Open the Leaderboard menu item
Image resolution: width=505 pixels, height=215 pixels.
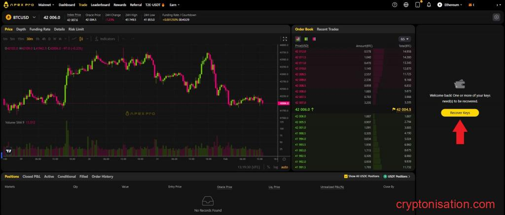coord(101,4)
